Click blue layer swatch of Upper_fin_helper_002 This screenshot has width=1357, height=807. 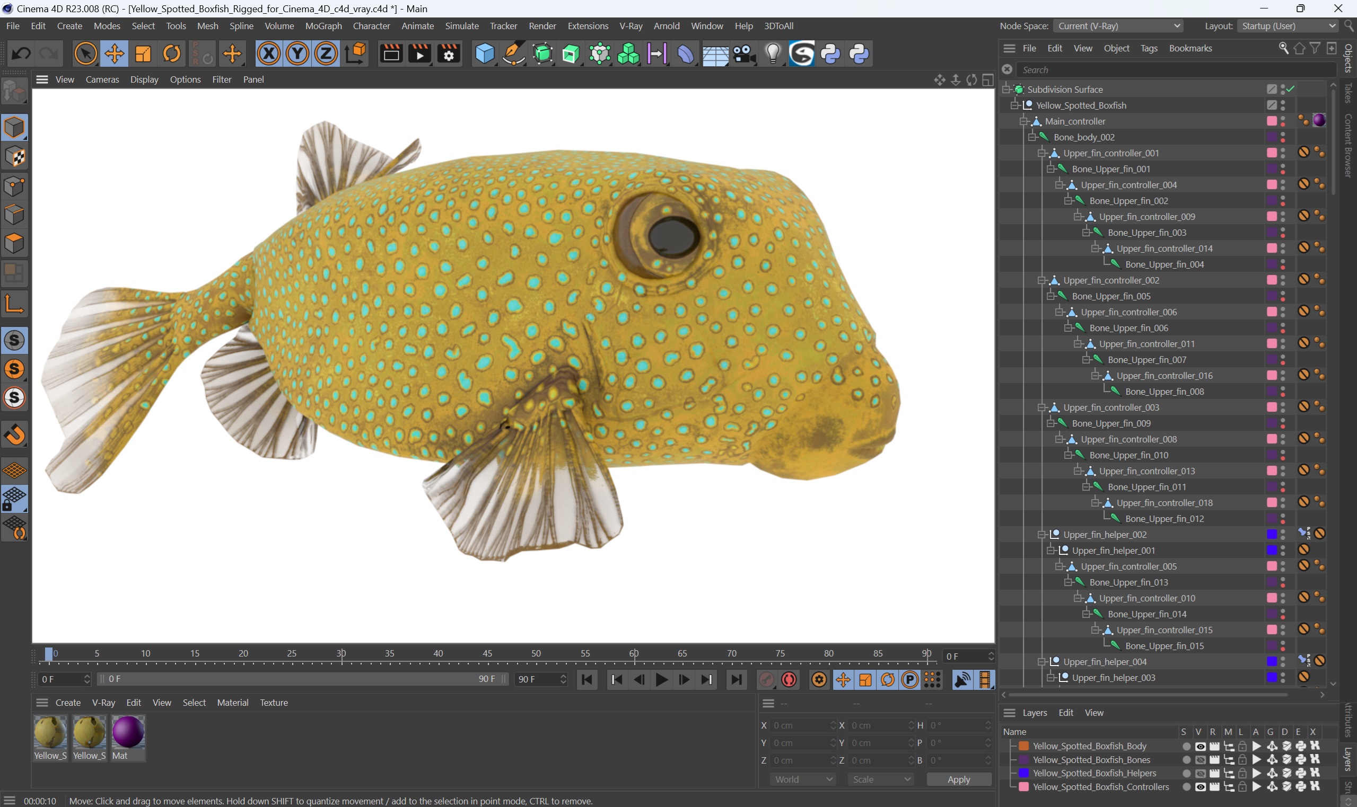click(1272, 535)
